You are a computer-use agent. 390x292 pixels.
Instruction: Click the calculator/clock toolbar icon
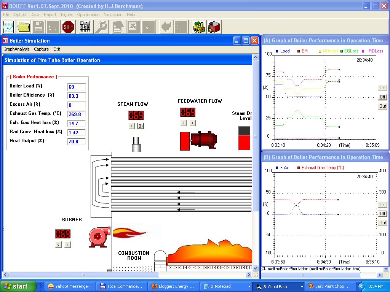pos(85,27)
